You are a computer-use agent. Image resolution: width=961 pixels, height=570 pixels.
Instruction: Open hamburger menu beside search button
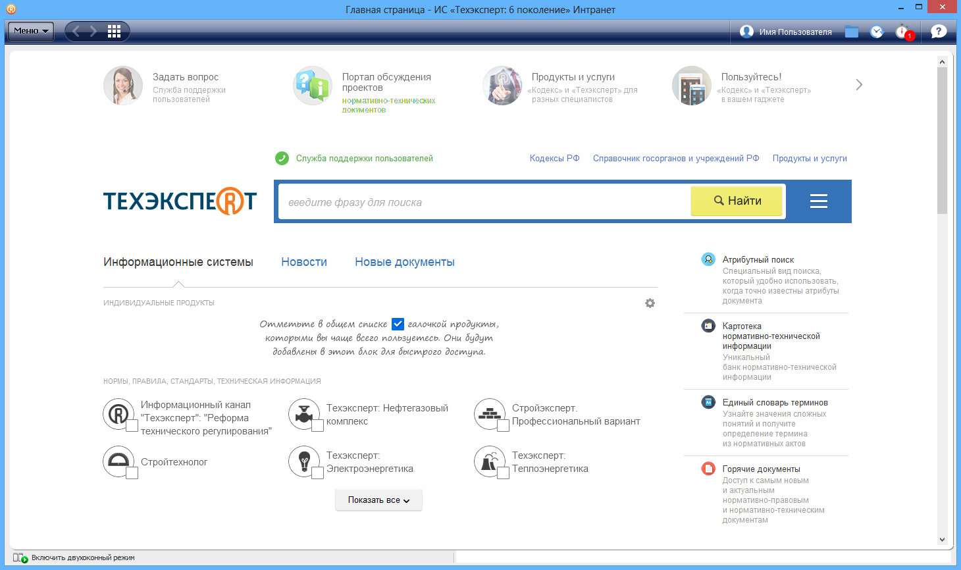pos(819,201)
